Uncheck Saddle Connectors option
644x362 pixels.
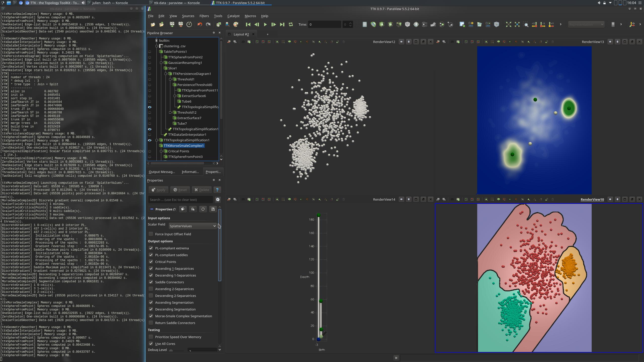pyautogui.click(x=151, y=282)
